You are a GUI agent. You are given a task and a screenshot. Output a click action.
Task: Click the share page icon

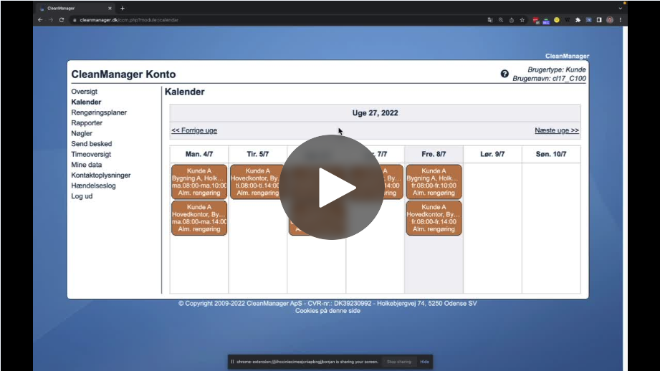click(512, 20)
